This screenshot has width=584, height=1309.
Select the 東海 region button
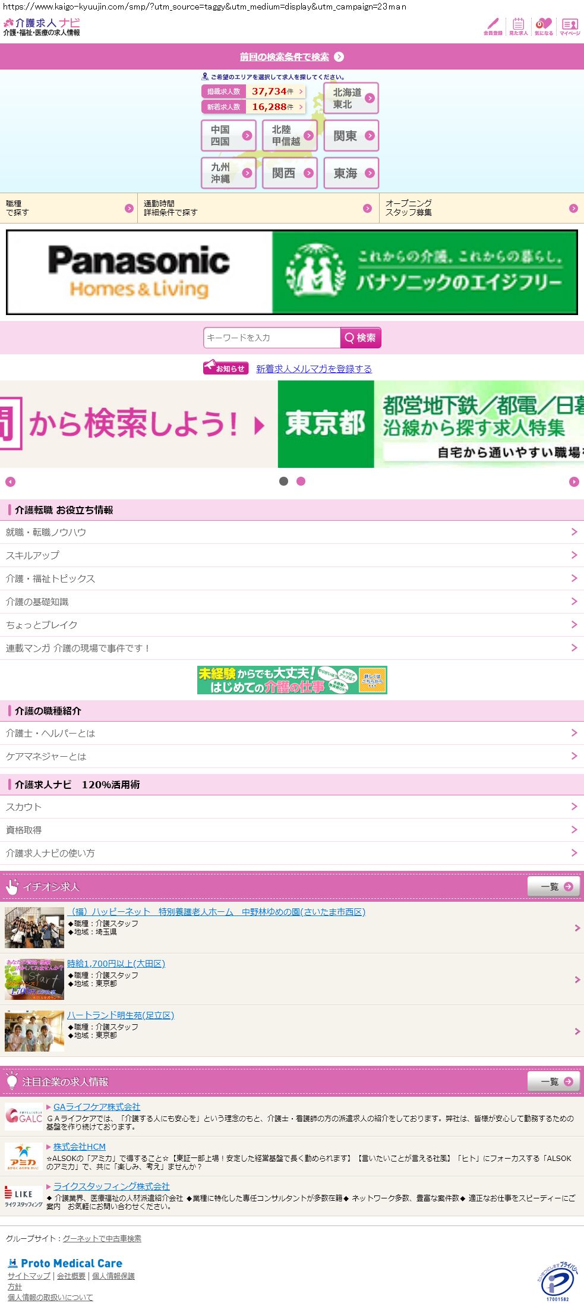point(351,173)
